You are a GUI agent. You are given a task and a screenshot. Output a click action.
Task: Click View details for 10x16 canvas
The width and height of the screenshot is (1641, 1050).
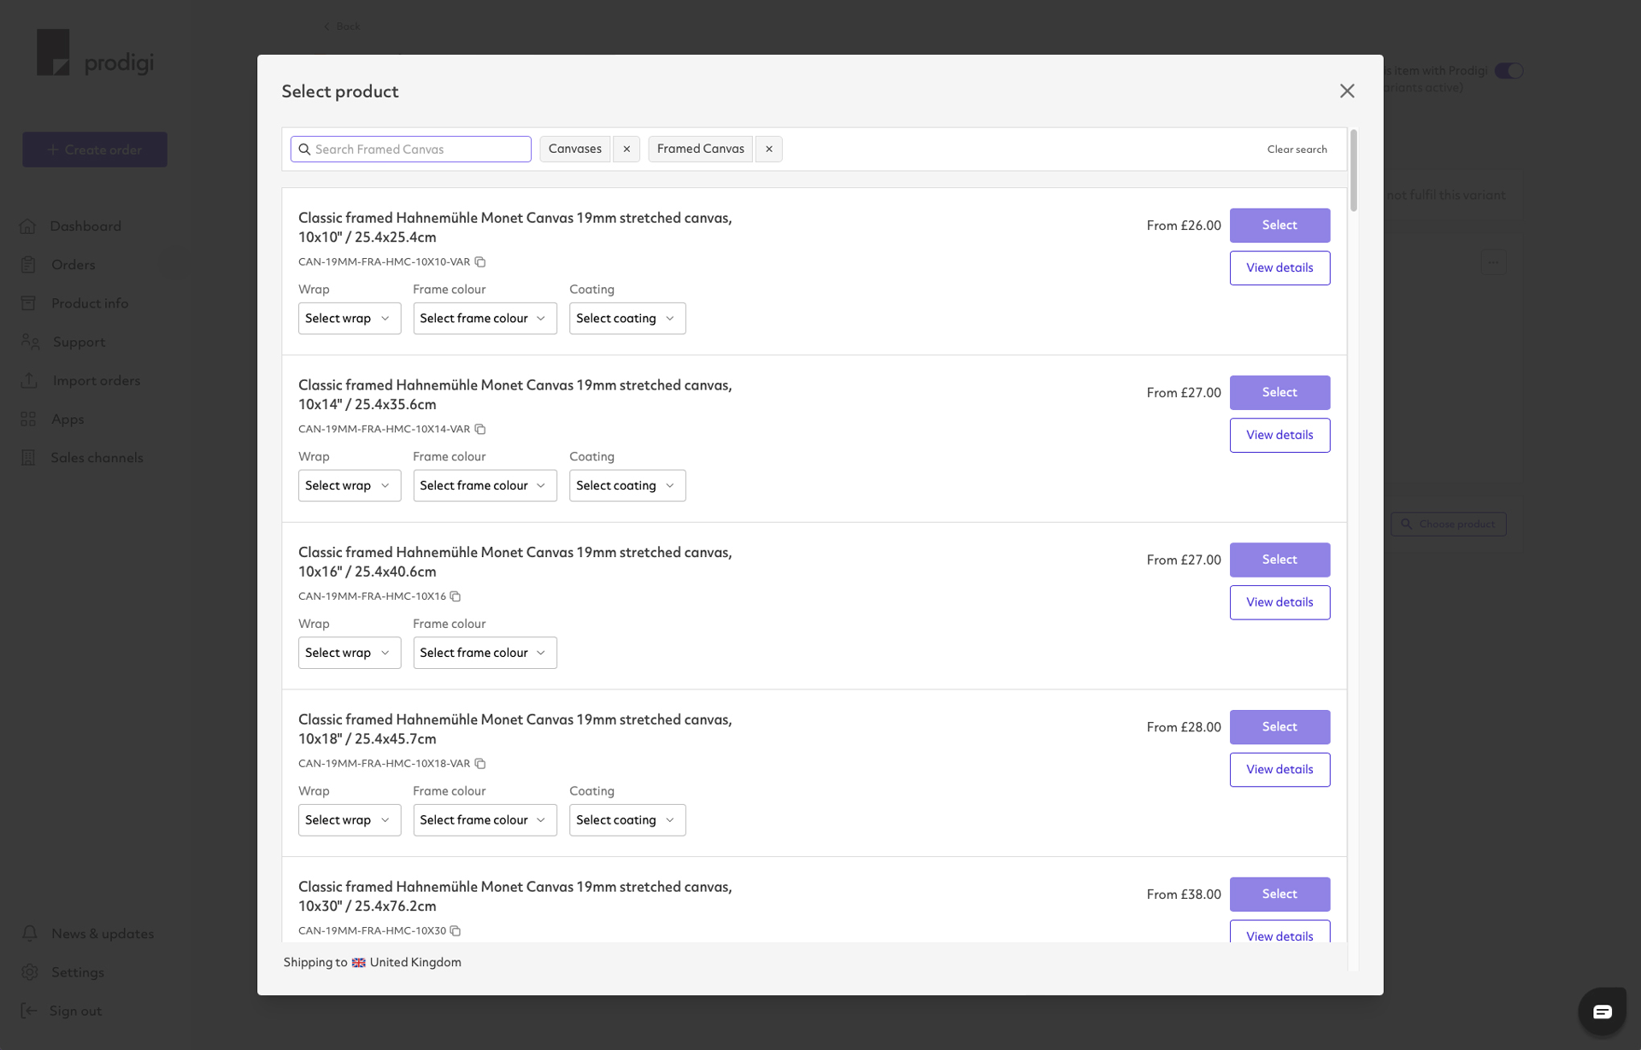1279,601
